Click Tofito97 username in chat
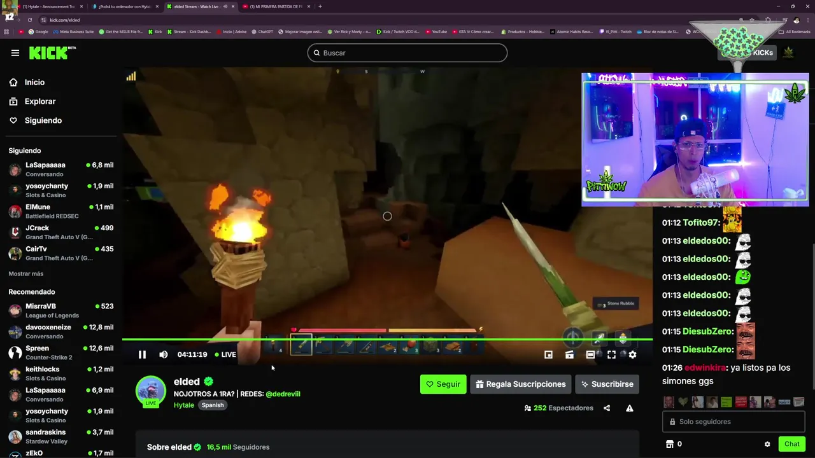This screenshot has width=815, height=458. pos(701,223)
